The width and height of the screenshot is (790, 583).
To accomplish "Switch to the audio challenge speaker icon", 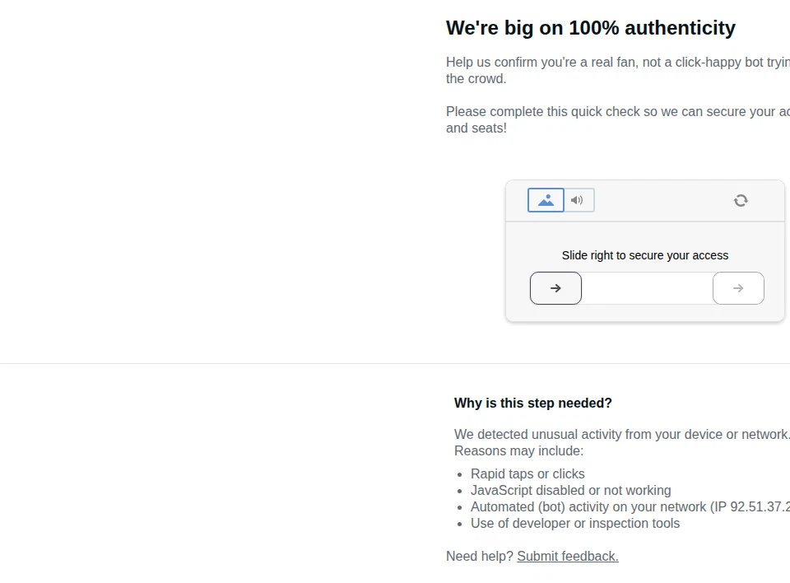I will point(578,200).
